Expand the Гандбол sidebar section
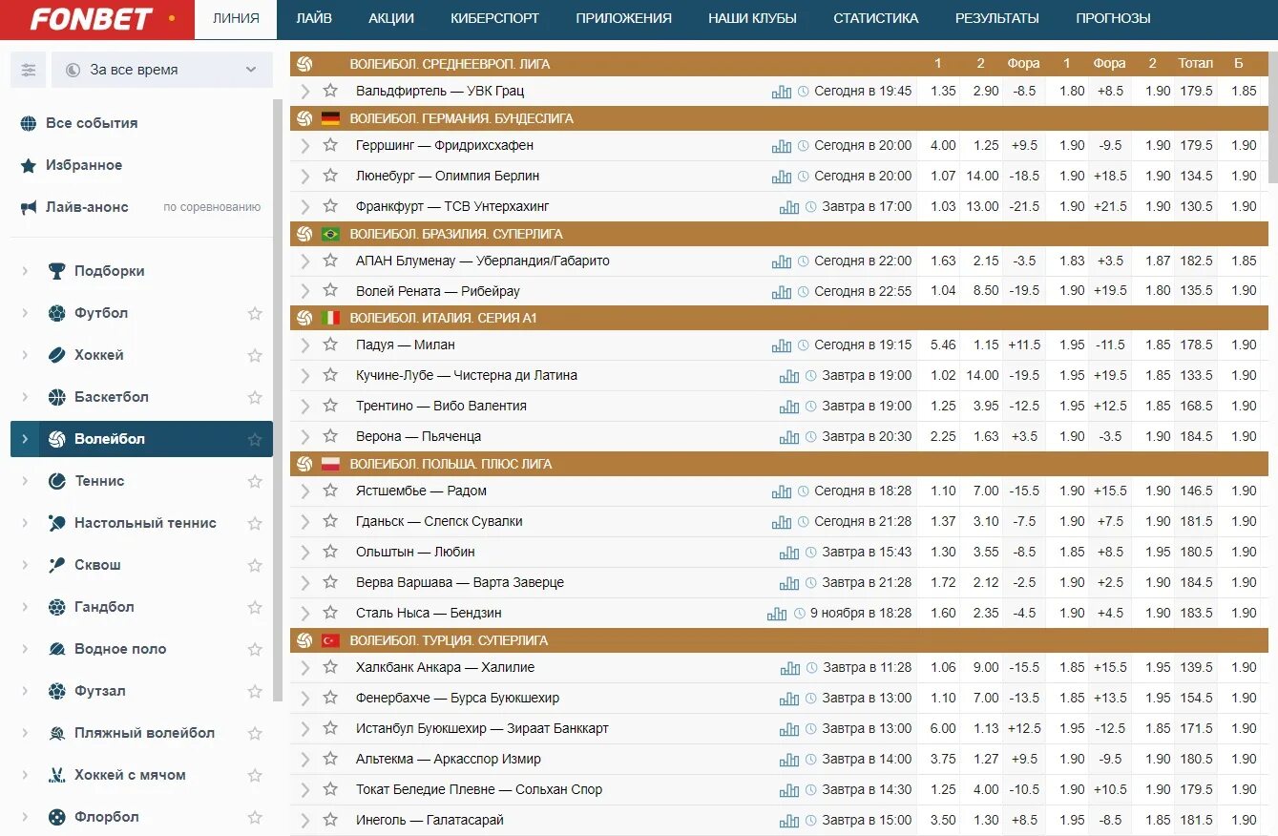Viewport: 1278px width, 836px height. click(25, 607)
